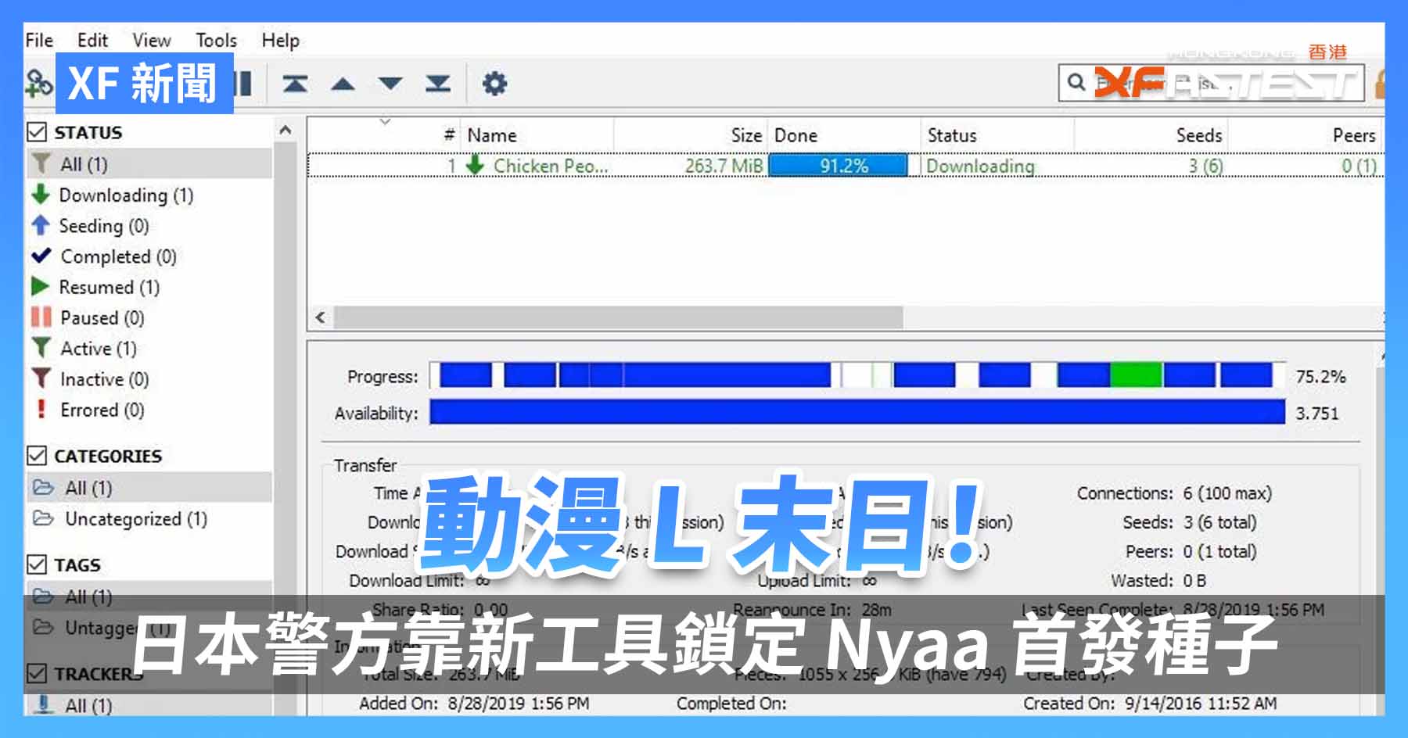
Task: Sort torrents by the # column
Action: 449,134
